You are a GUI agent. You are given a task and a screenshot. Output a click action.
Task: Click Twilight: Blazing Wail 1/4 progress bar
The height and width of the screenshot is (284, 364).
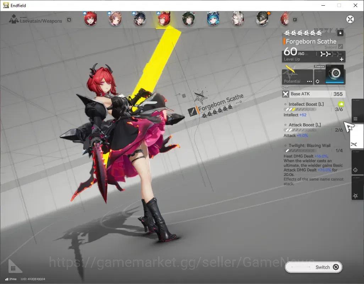coord(300,151)
